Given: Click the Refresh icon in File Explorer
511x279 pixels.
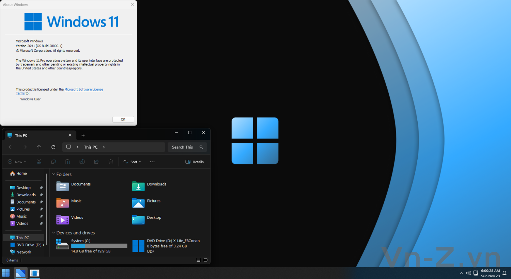Looking at the screenshot, I should tap(53, 147).
